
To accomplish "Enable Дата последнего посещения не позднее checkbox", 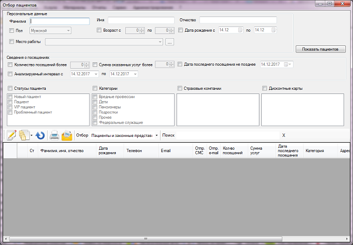I will tap(179, 64).
